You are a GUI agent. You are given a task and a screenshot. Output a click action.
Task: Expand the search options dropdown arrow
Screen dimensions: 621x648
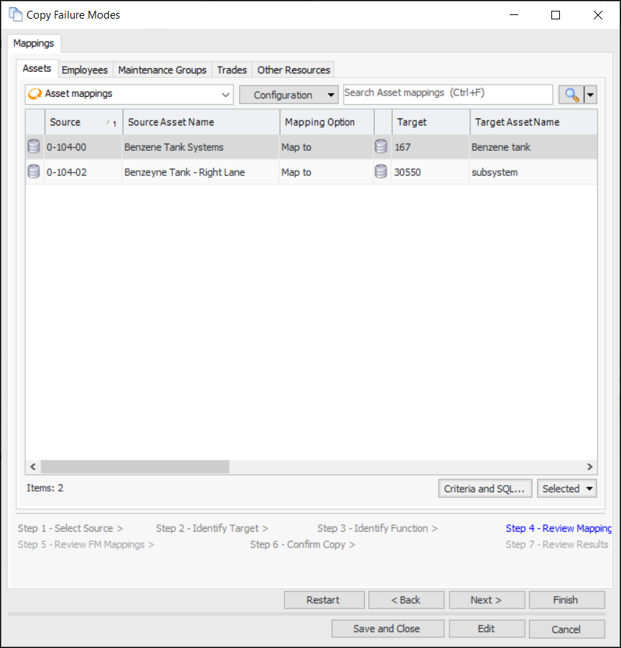590,95
